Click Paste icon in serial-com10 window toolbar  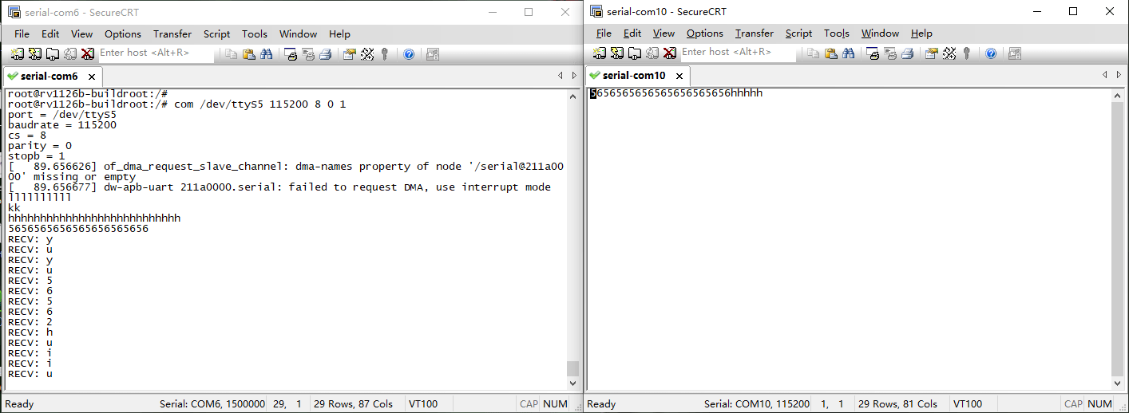pyautogui.click(x=830, y=53)
